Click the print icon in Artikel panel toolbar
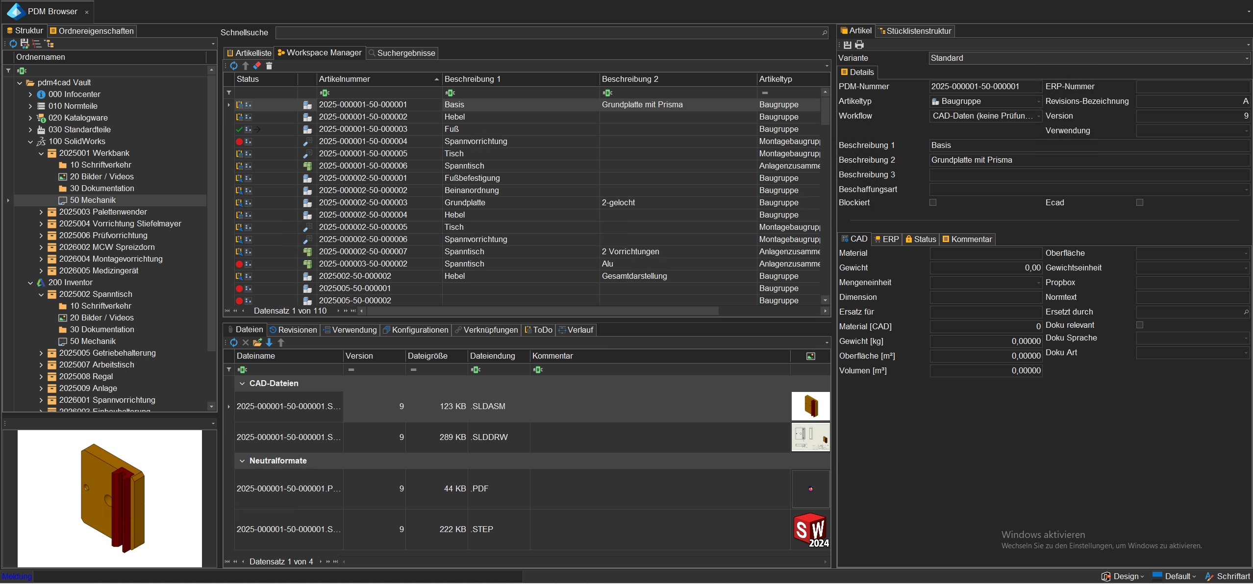The height and width of the screenshot is (584, 1253). pos(859,45)
